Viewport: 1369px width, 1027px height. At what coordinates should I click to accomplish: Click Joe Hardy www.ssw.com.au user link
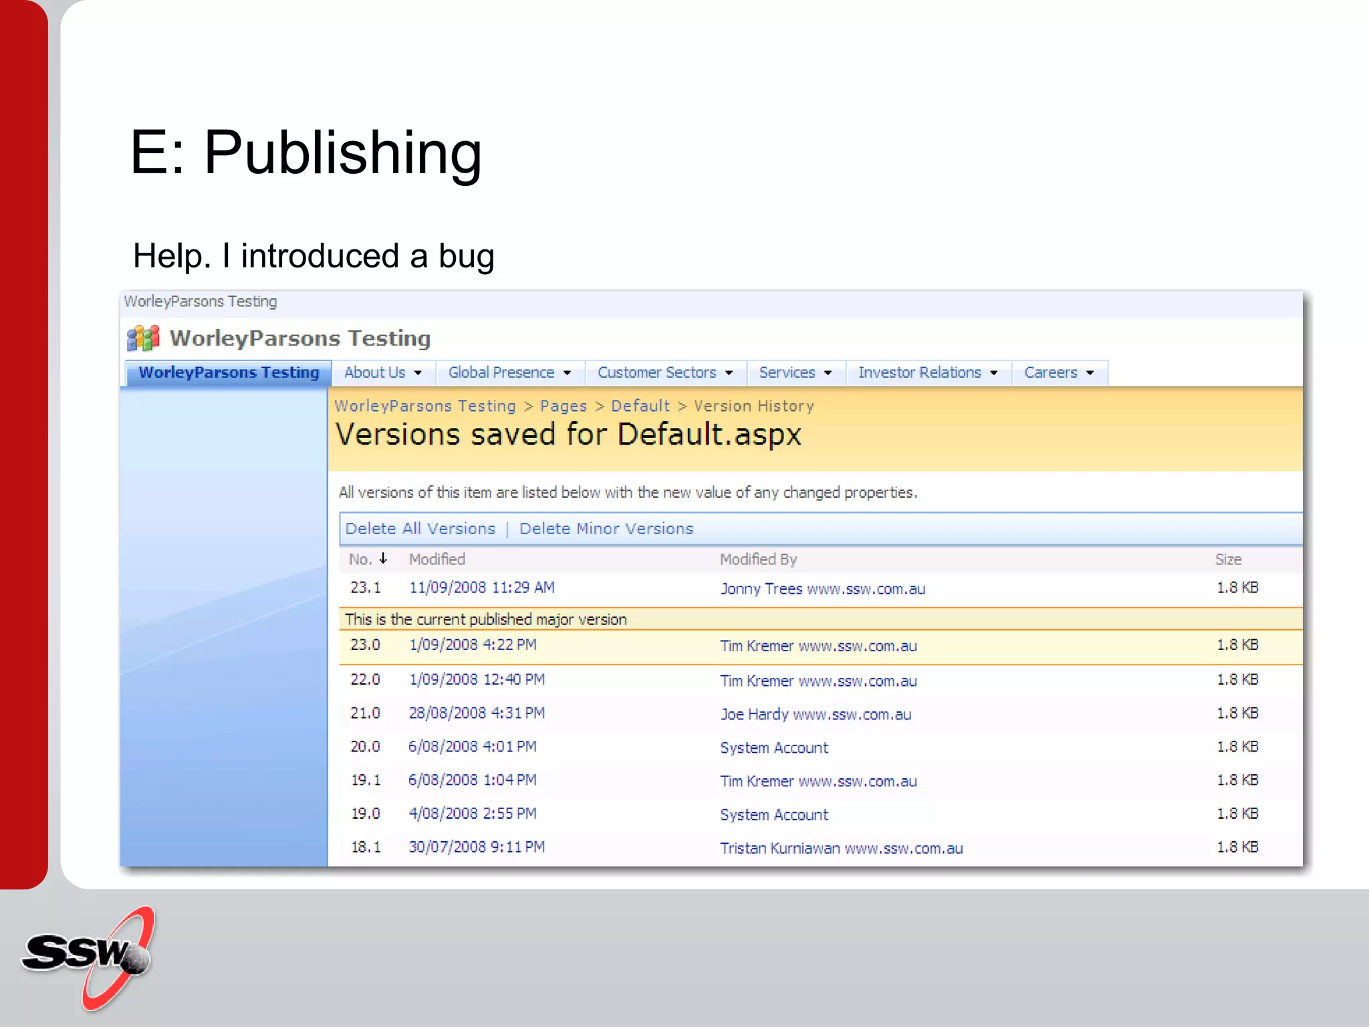tap(816, 714)
